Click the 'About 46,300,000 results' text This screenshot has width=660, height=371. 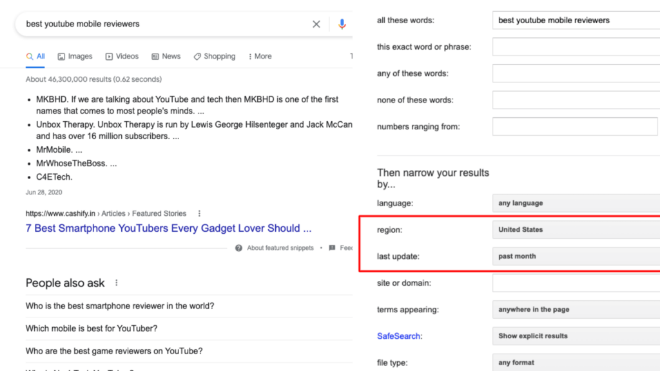coord(93,79)
